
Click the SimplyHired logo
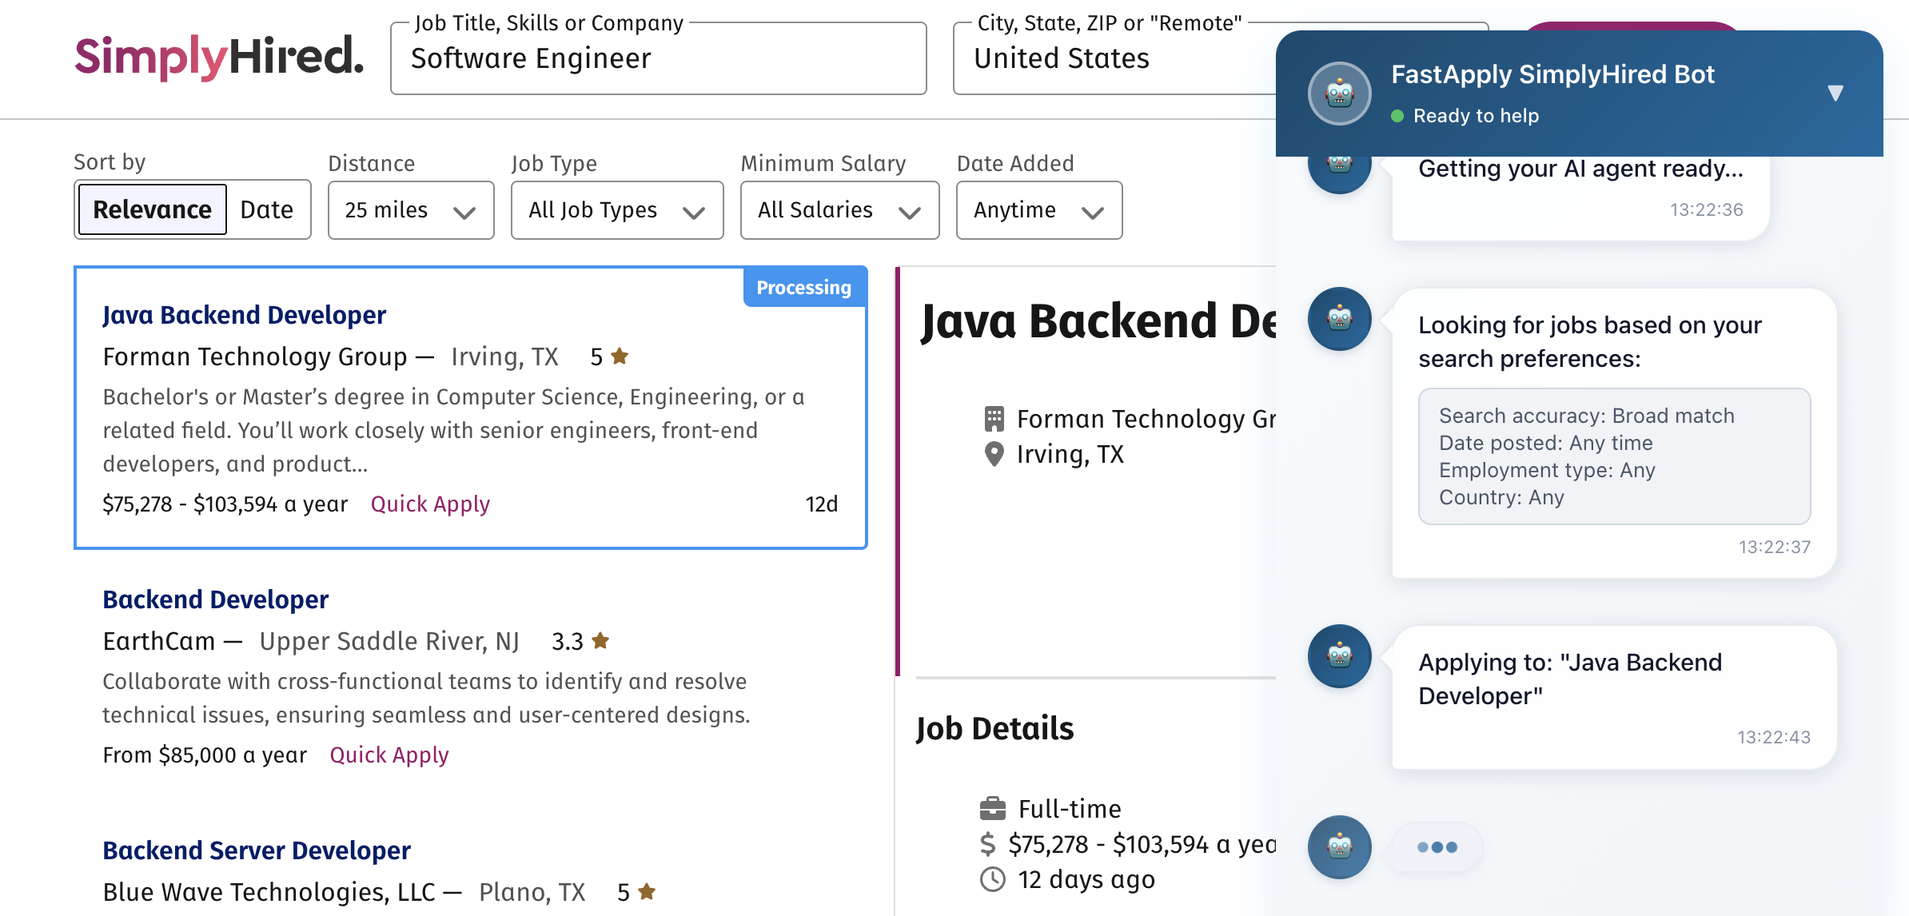219,58
